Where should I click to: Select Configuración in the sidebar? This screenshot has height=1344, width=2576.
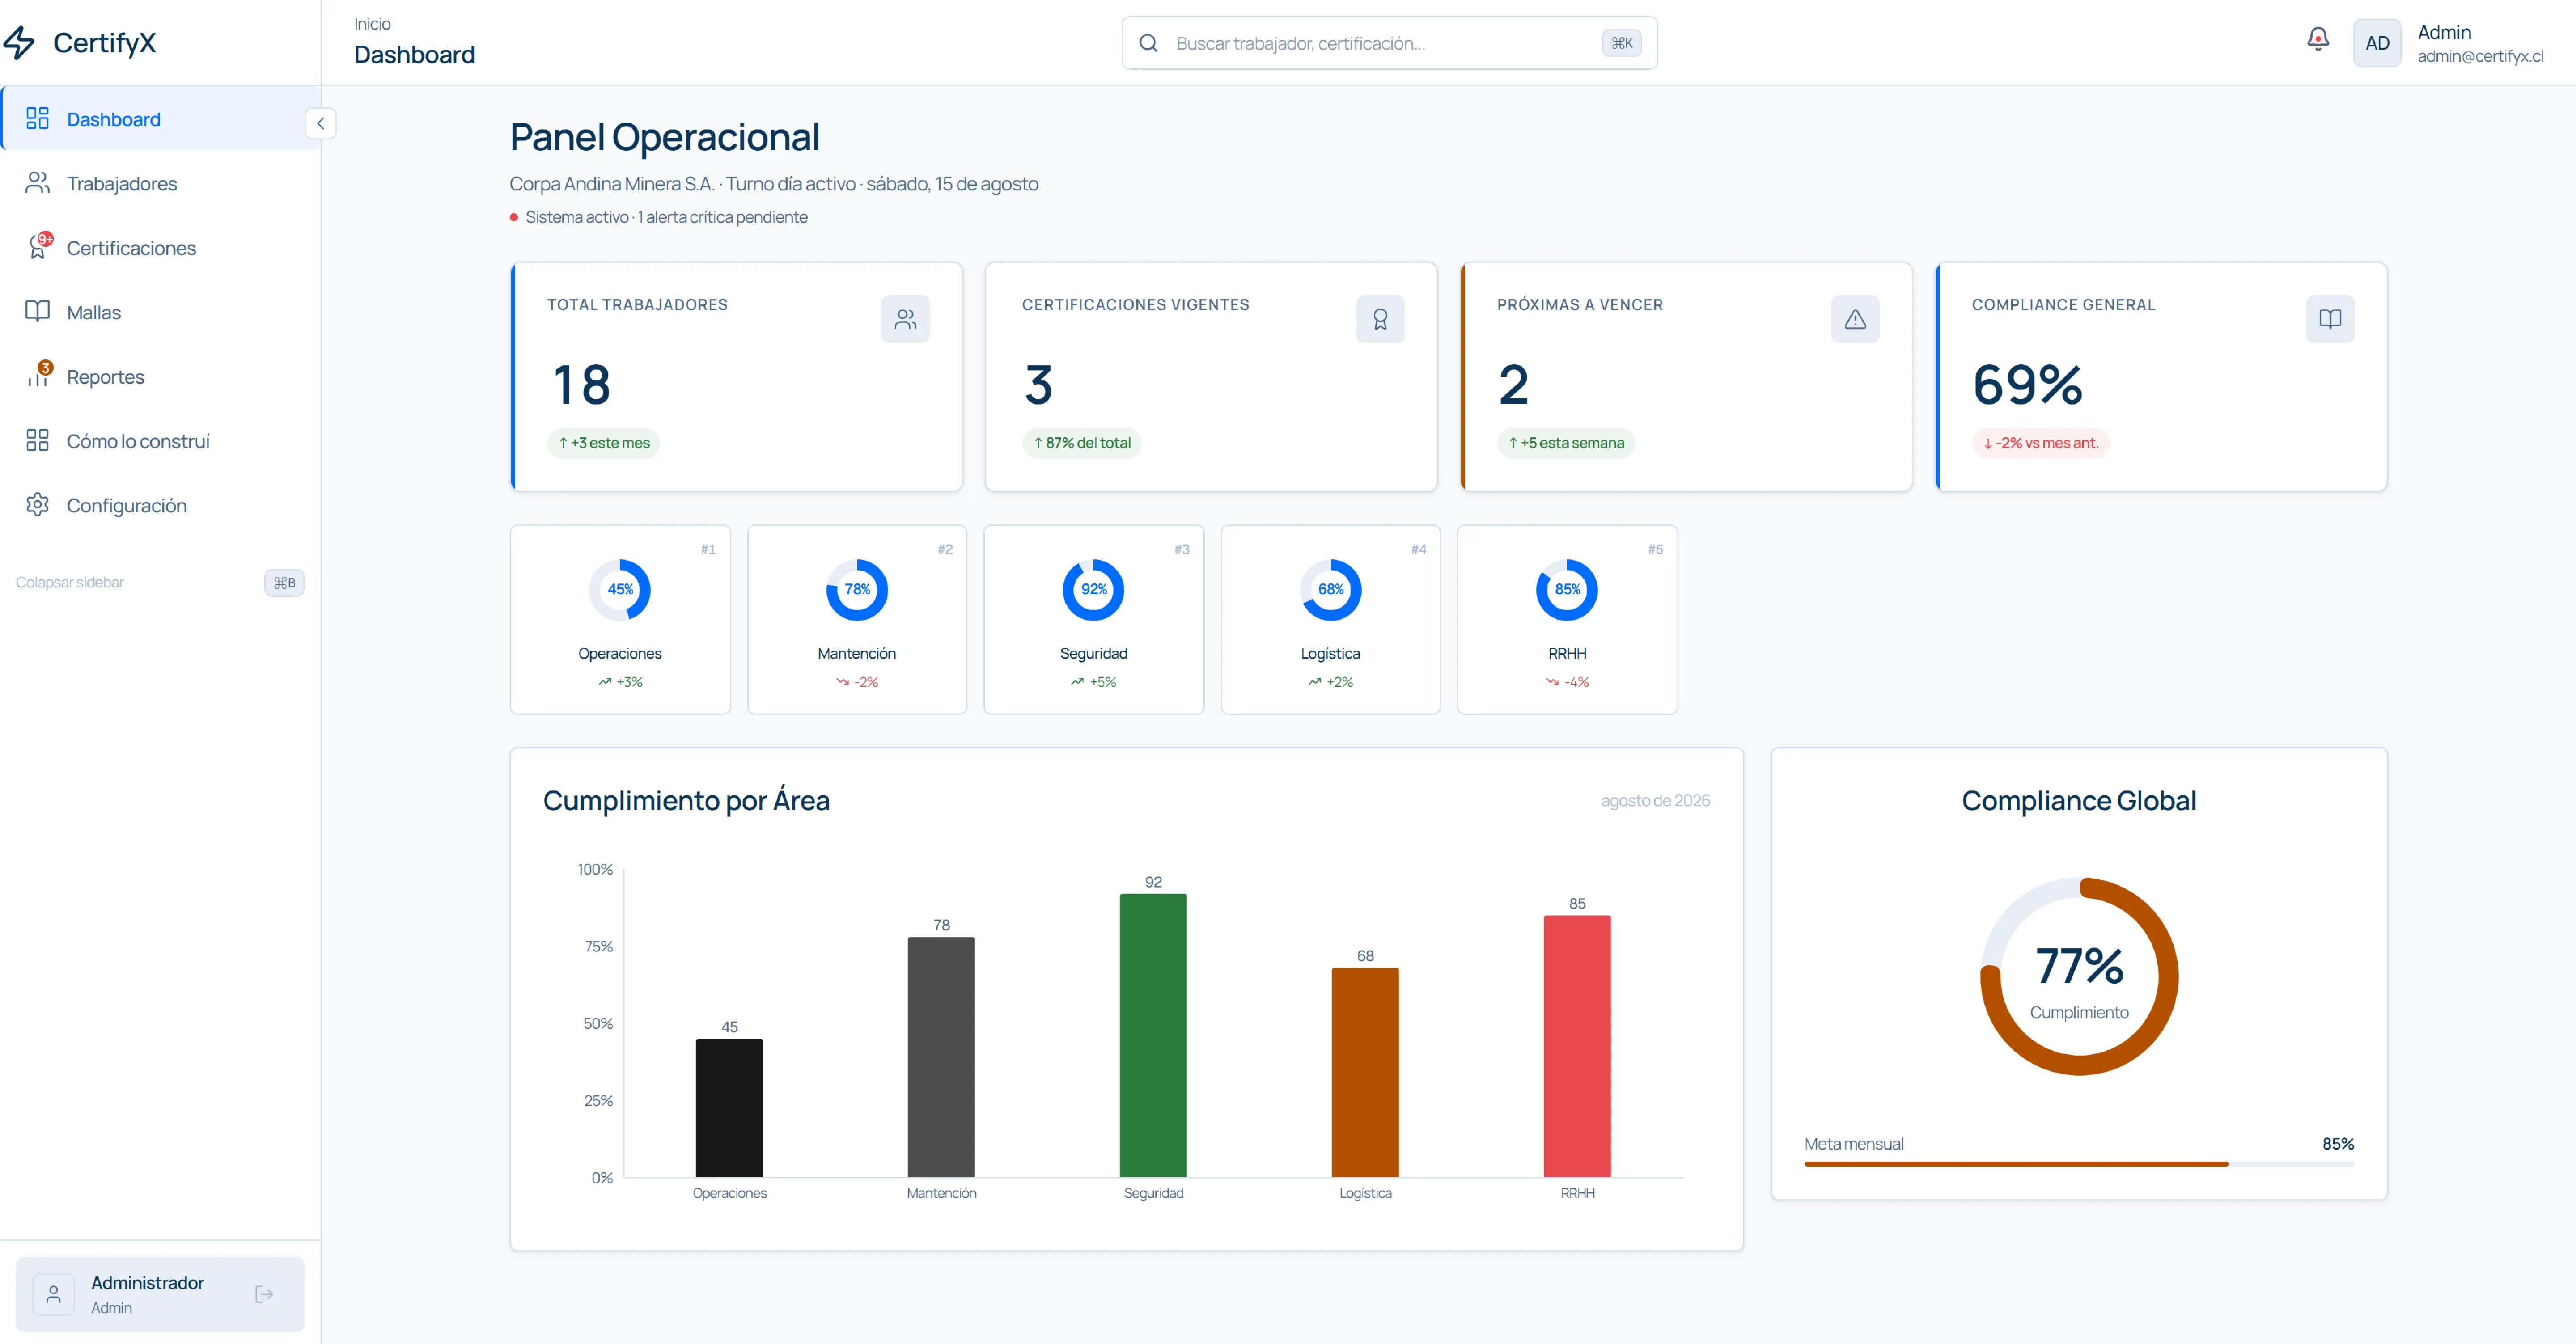pyautogui.click(x=161, y=505)
